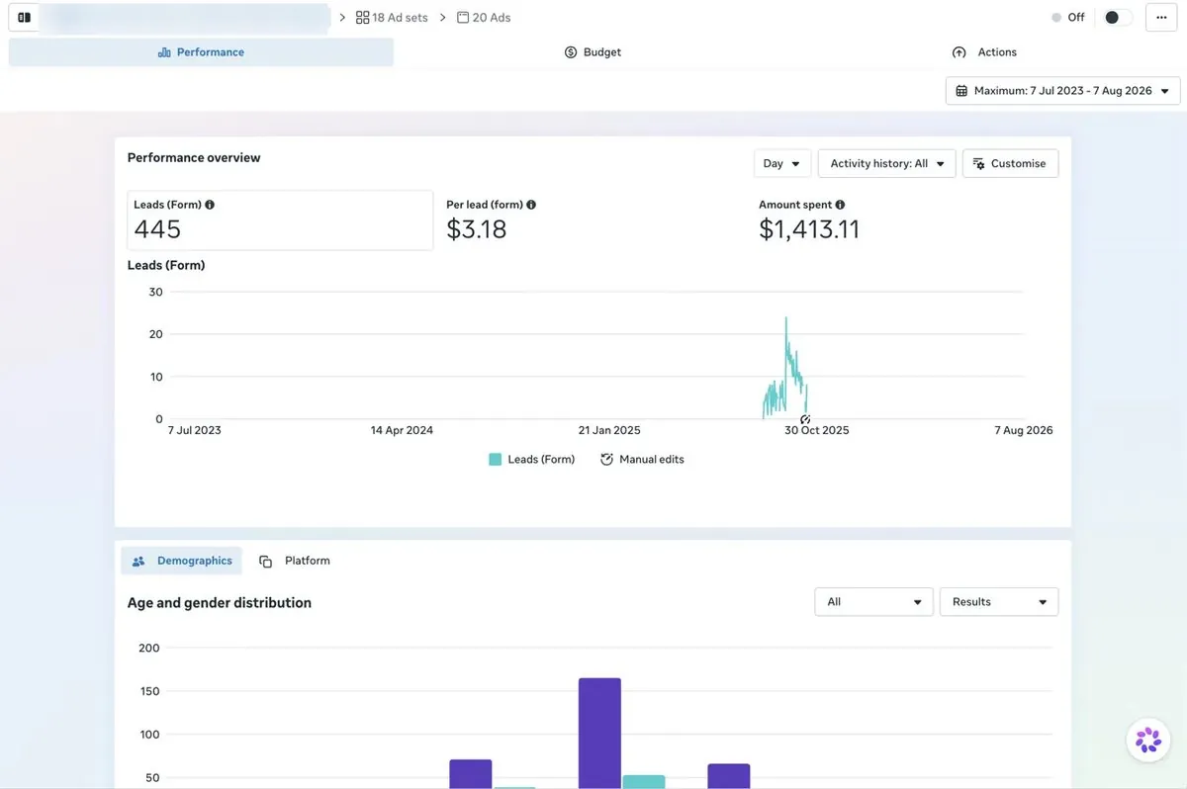
Task: Click info icon next to Leads (Form)
Action: 210,205
